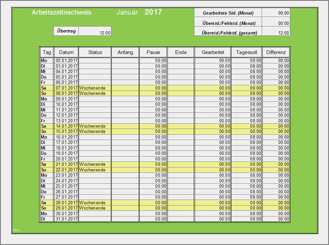Image resolution: width=329 pixels, height=245 pixels.
Task: Click the Differenz column header
Action: 276,52
